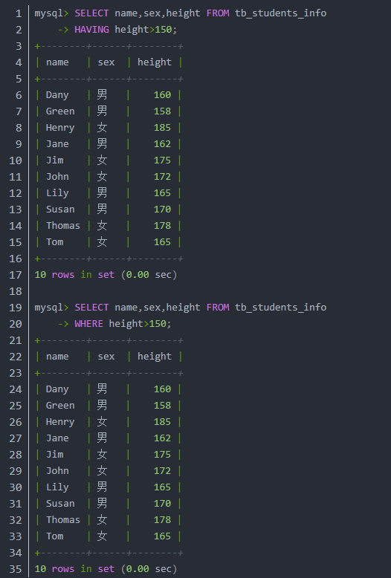391x578 pixels.
Task: Click the height header on line 4
Action: pos(155,62)
